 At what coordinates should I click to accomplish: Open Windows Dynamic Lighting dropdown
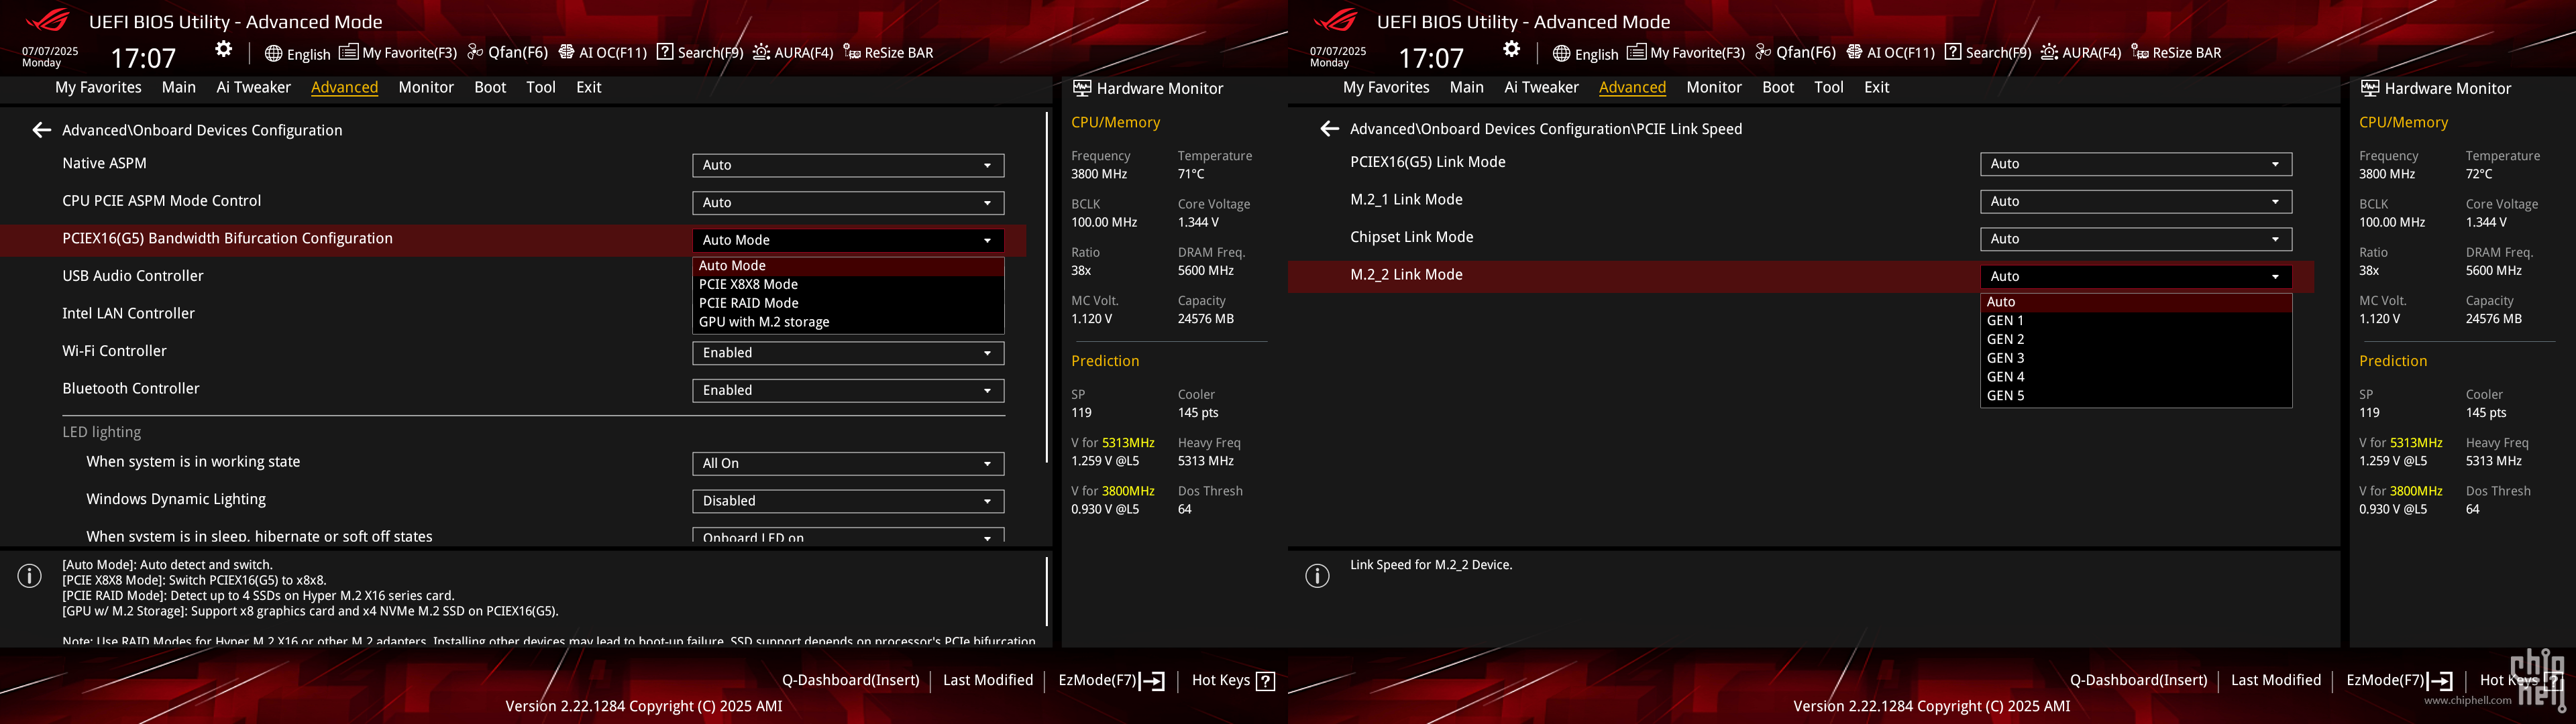tap(848, 501)
